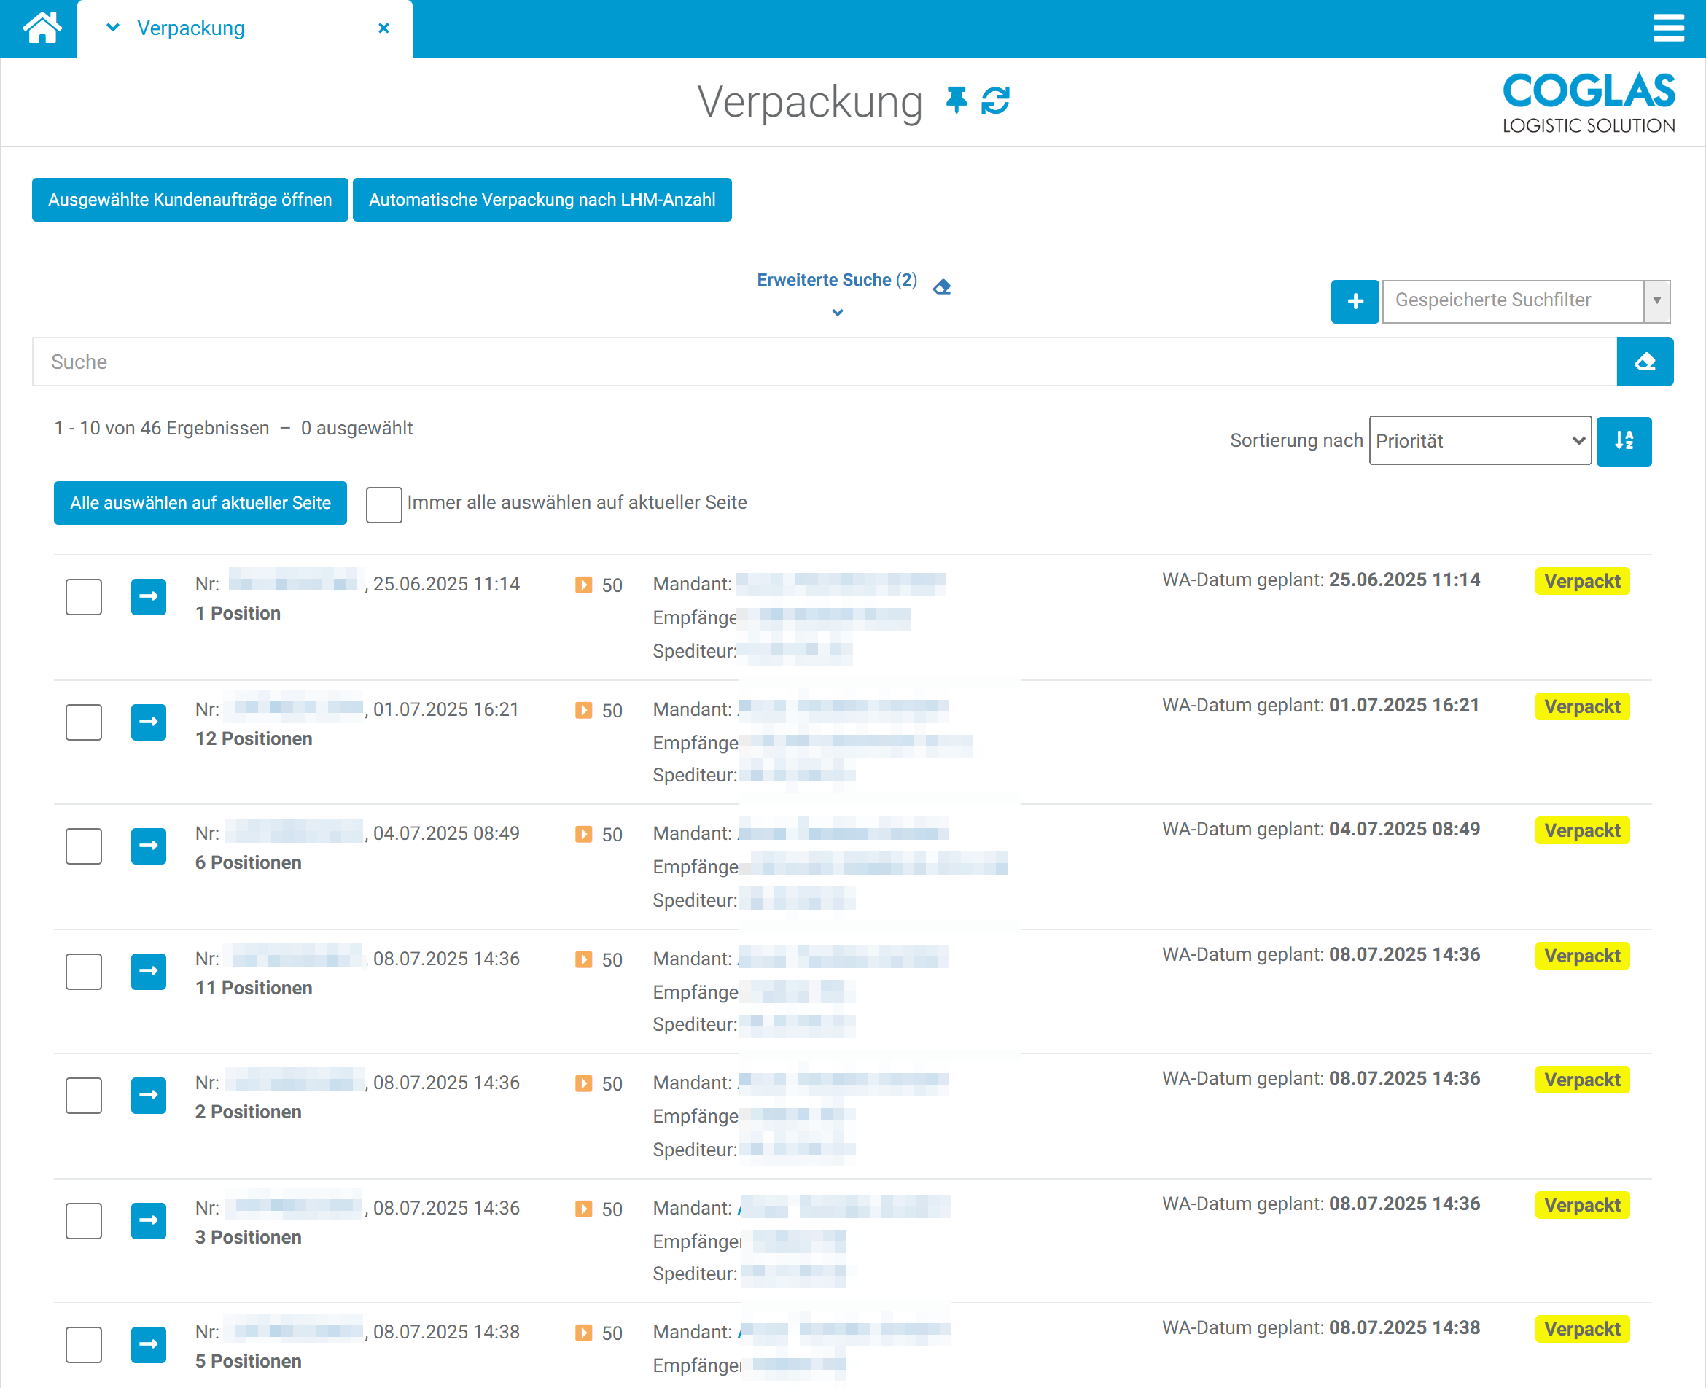Check 'Immer alle auswählen auf aktueller Seite'
1706x1388 pixels.
click(383, 504)
